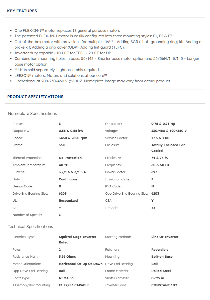Viewport: 210px width, 300px height.
Task: Click the Shaft Diameter value 0.625 in
Action: click(158, 278)
